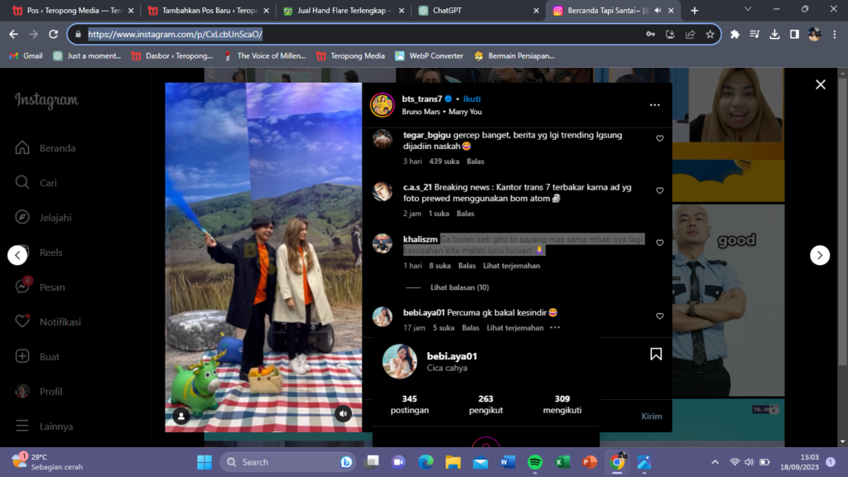This screenshot has height=477, width=848.
Task: Click Balas under c.a.s_21 comment
Action: [x=465, y=214]
